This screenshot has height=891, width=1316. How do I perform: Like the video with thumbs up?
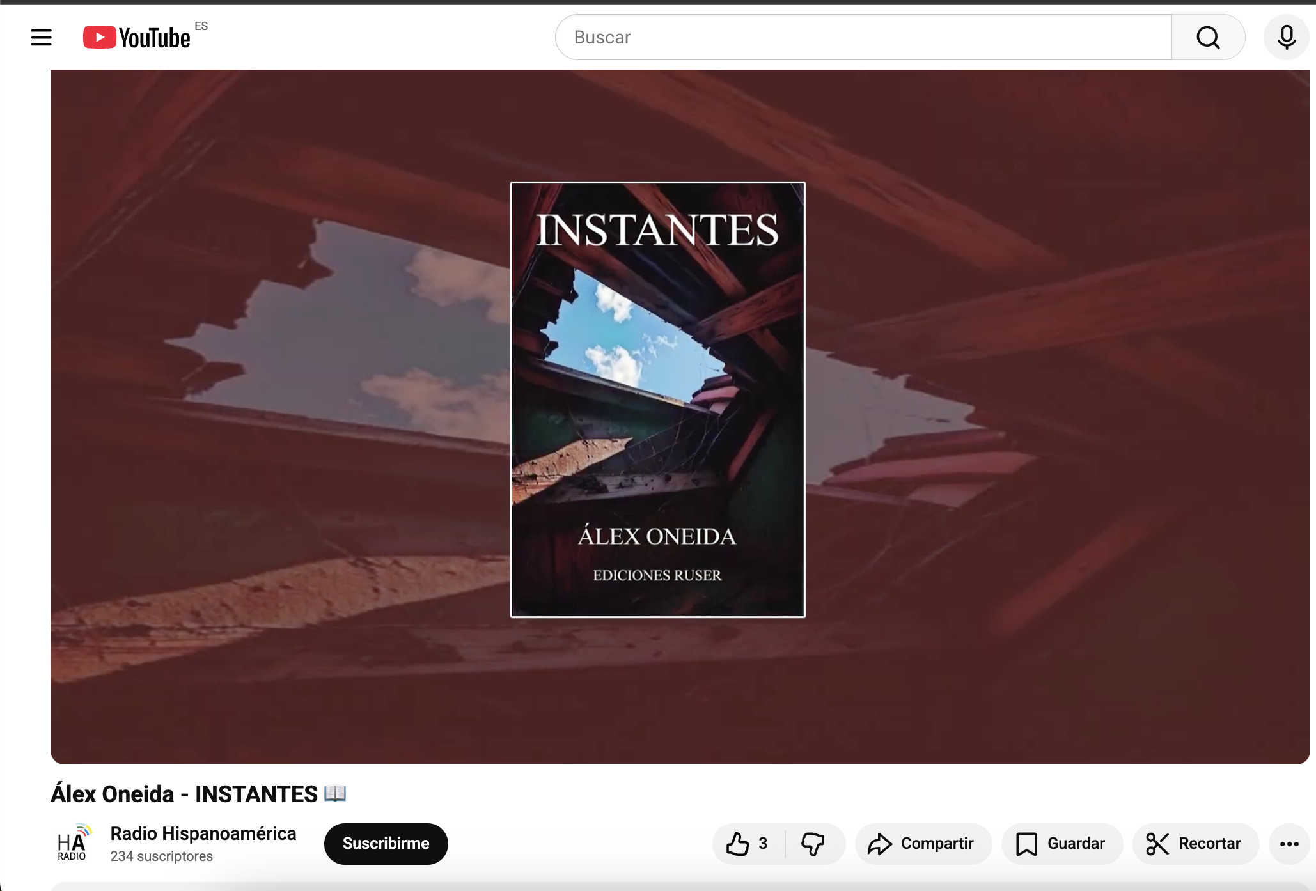tap(748, 844)
